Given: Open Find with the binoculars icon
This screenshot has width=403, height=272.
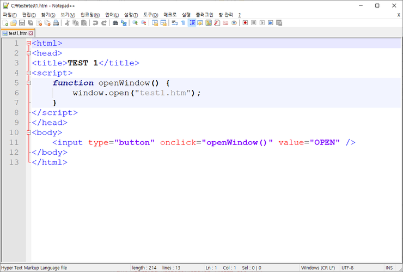Looking at the screenshot, I should pyautogui.click(x=115, y=23).
